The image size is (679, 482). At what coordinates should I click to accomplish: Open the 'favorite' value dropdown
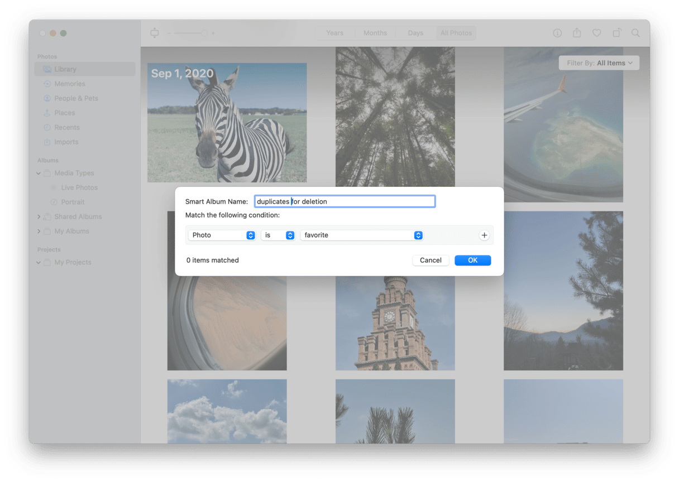[x=361, y=235]
